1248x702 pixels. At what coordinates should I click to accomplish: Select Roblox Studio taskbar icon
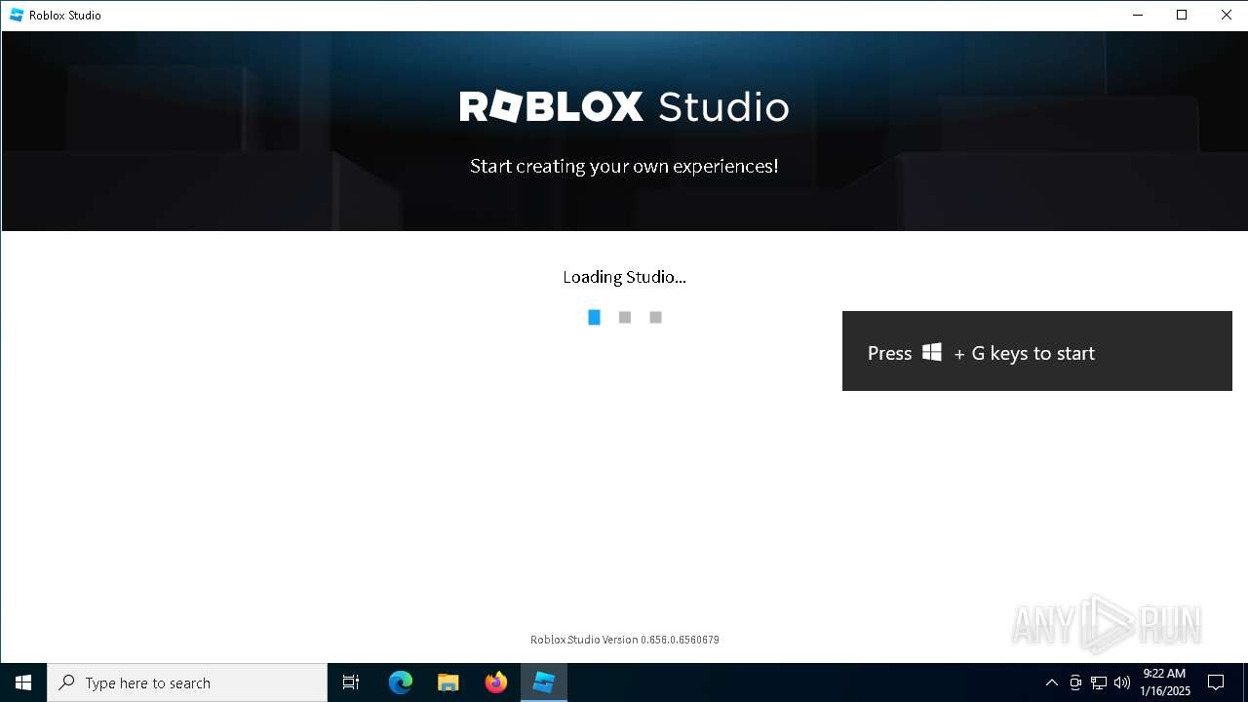[544, 682]
